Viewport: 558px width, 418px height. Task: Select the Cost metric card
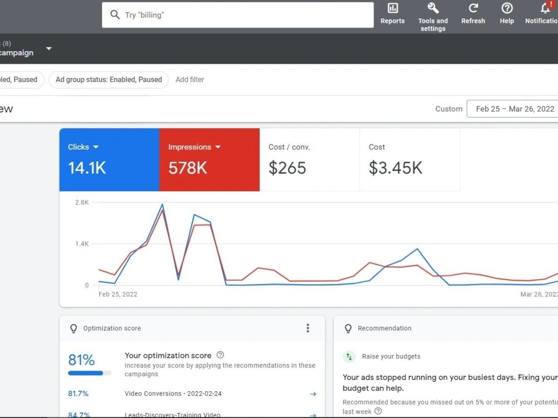pyautogui.click(x=410, y=159)
